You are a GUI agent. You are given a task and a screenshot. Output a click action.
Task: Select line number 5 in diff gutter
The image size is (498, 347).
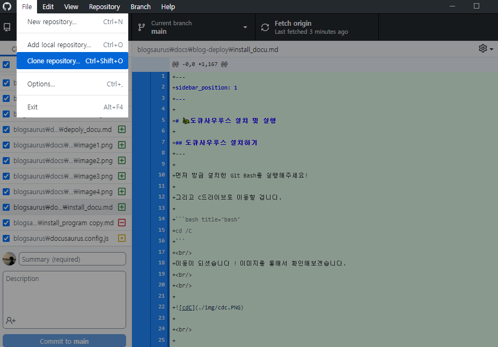[x=163, y=120]
